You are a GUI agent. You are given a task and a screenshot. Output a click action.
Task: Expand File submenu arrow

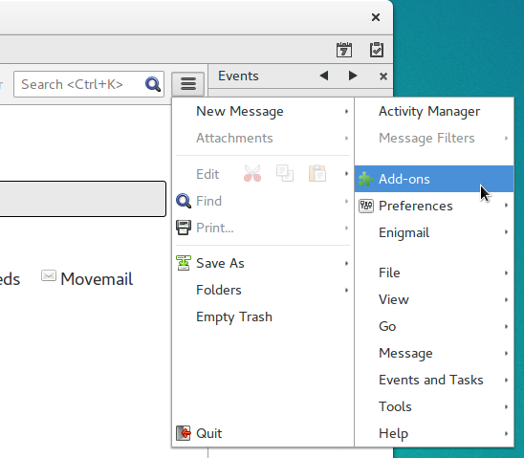(506, 273)
